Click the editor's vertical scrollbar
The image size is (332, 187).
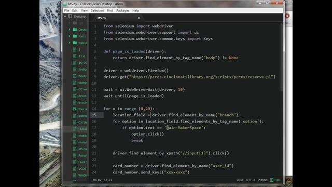point(281,57)
